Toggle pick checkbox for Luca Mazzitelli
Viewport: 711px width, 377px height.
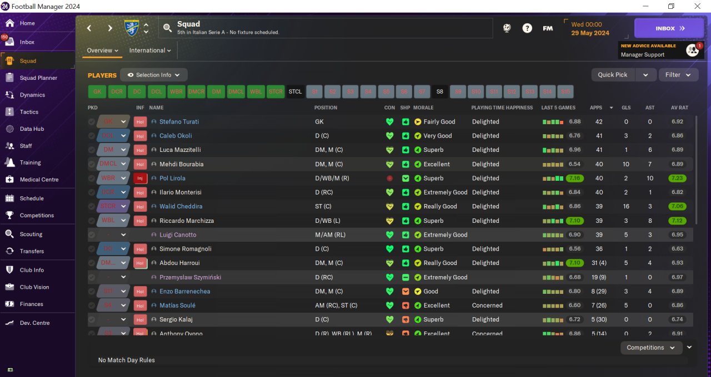click(x=92, y=150)
